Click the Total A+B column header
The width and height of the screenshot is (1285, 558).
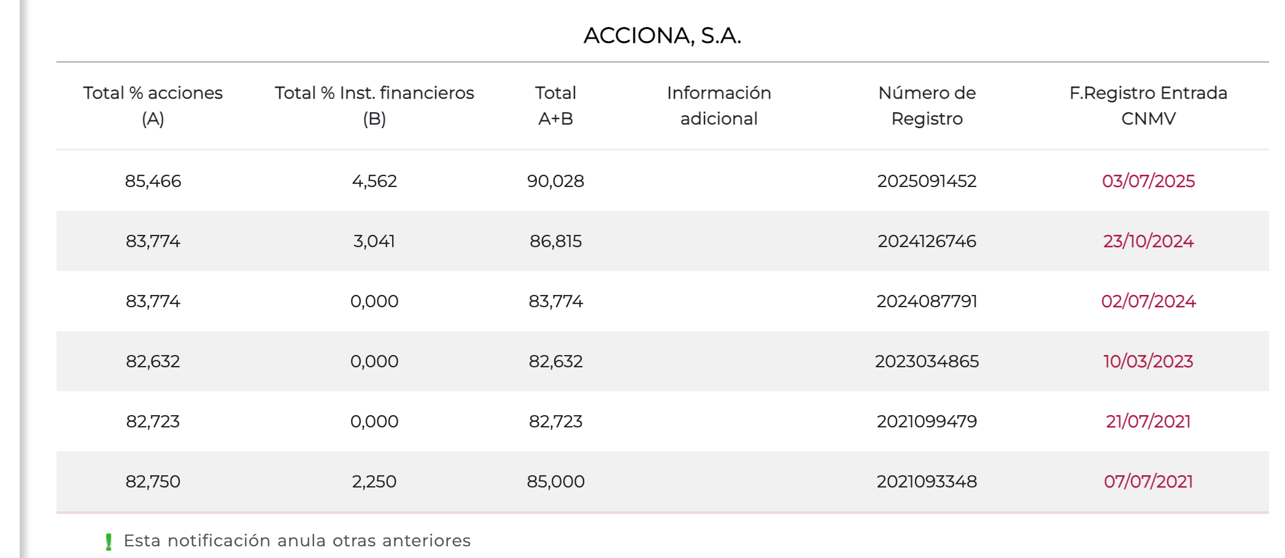(x=555, y=105)
